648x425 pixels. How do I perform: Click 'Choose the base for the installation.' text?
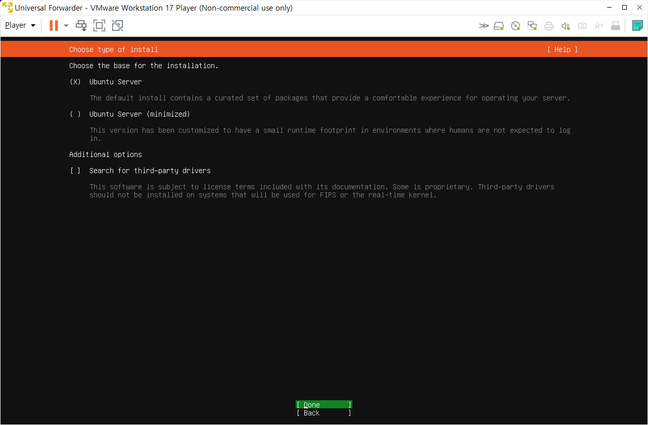point(144,66)
